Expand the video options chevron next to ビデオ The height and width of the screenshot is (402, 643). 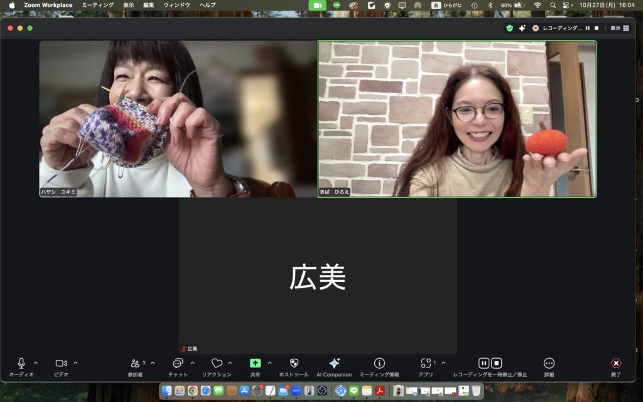(75, 363)
